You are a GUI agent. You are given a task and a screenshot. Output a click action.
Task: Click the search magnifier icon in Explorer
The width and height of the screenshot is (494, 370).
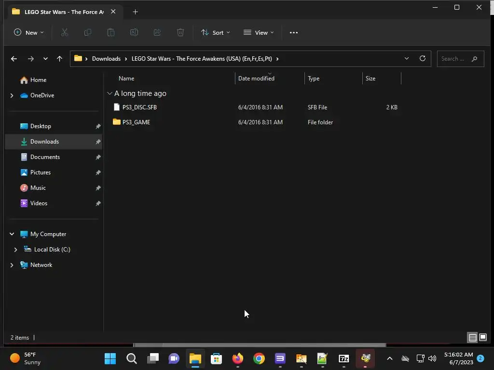point(475,59)
